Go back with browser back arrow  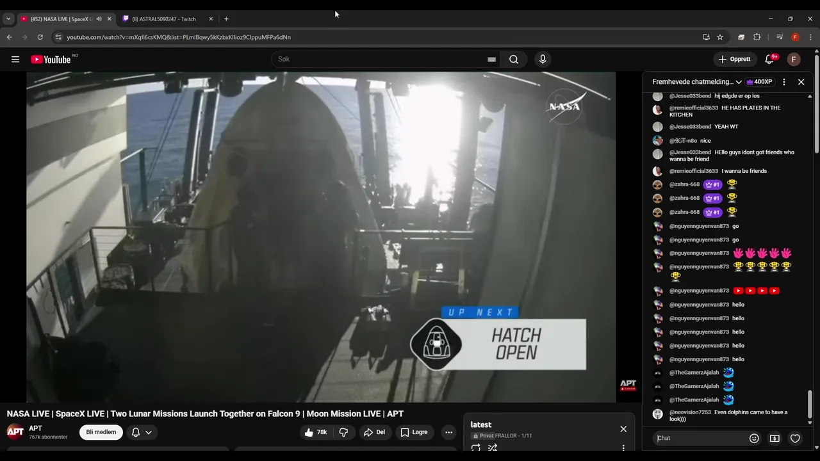pyautogui.click(x=10, y=37)
